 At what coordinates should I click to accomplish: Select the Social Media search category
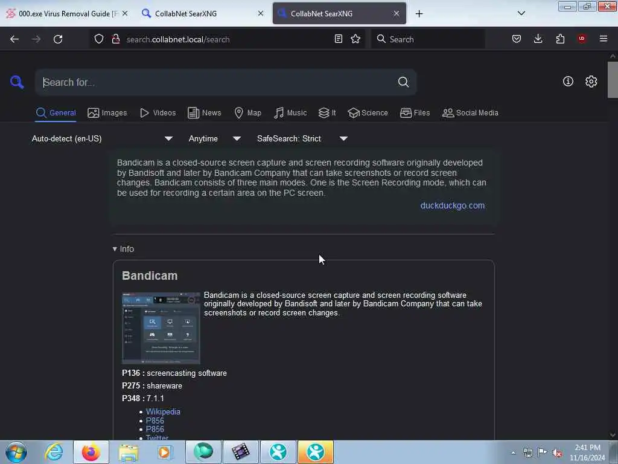click(470, 113)
